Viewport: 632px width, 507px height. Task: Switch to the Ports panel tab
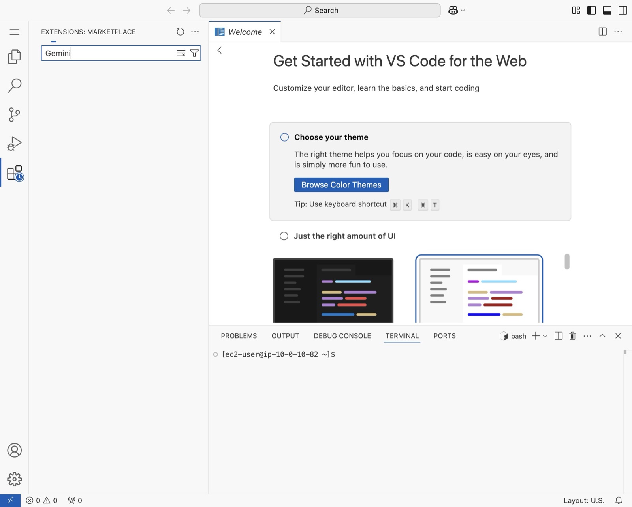coord(444,336)
